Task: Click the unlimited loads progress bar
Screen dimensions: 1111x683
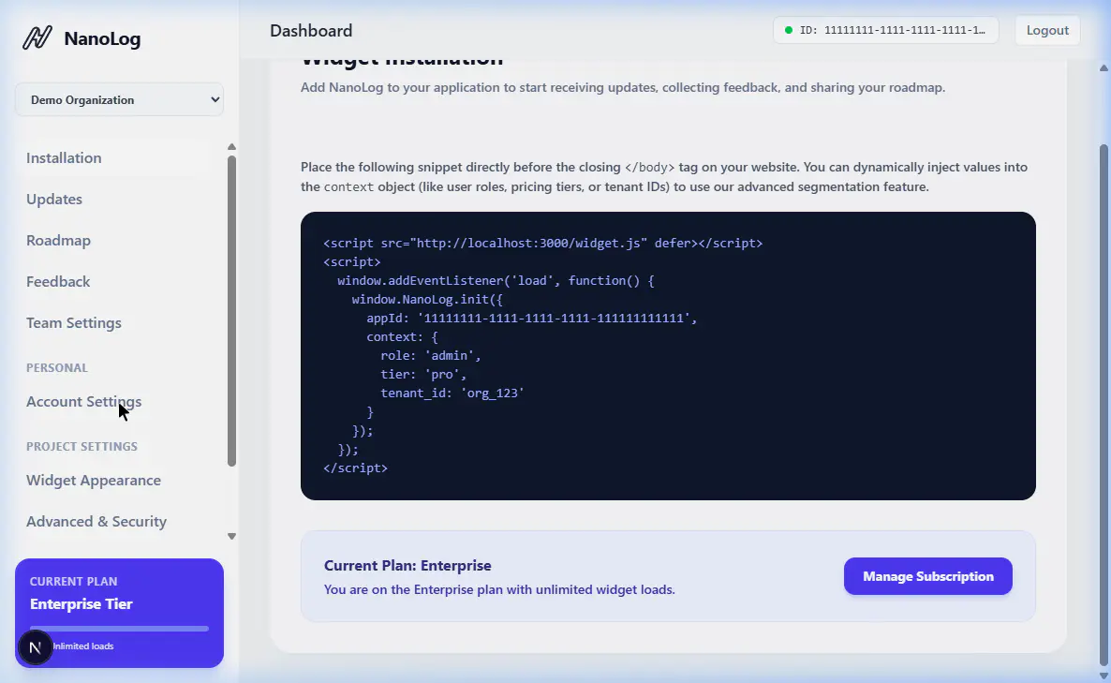Action: (119, 629)
